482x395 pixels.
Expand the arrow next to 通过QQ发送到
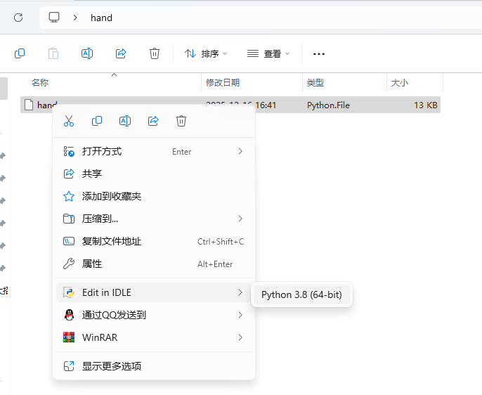click(x=240, y=315)
